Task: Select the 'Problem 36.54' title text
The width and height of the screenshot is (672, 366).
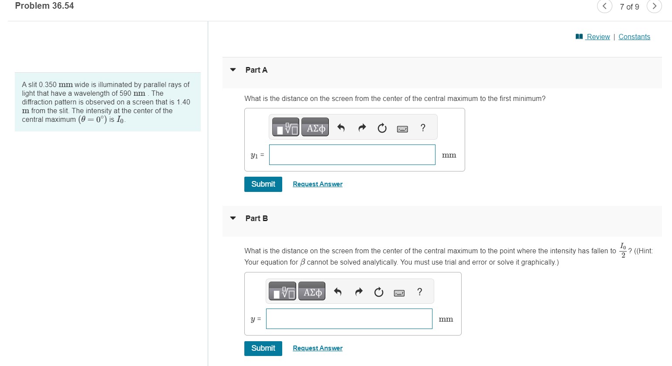Action: [x=44, y=6]
